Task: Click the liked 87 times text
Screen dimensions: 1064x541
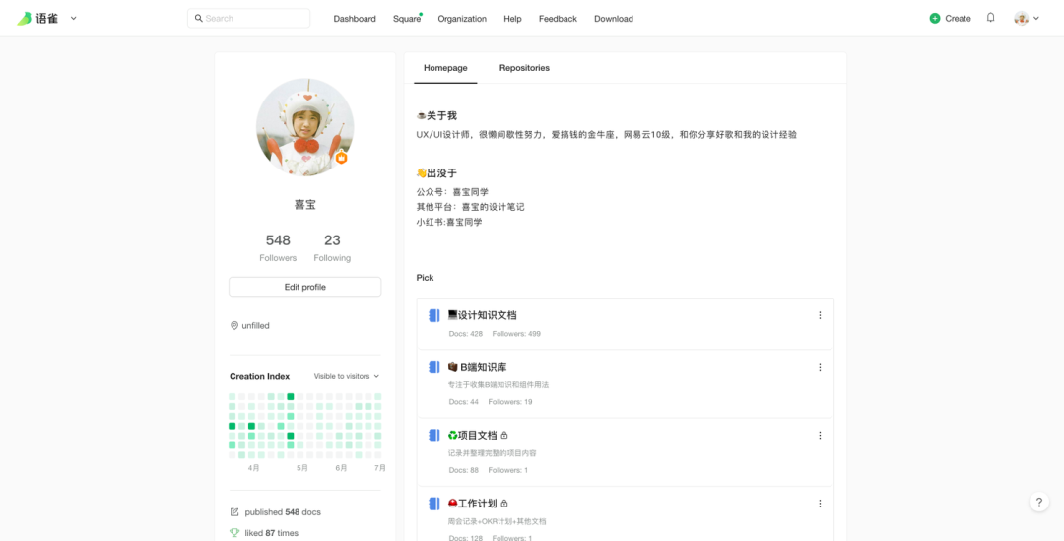Action: click(272, 533)
